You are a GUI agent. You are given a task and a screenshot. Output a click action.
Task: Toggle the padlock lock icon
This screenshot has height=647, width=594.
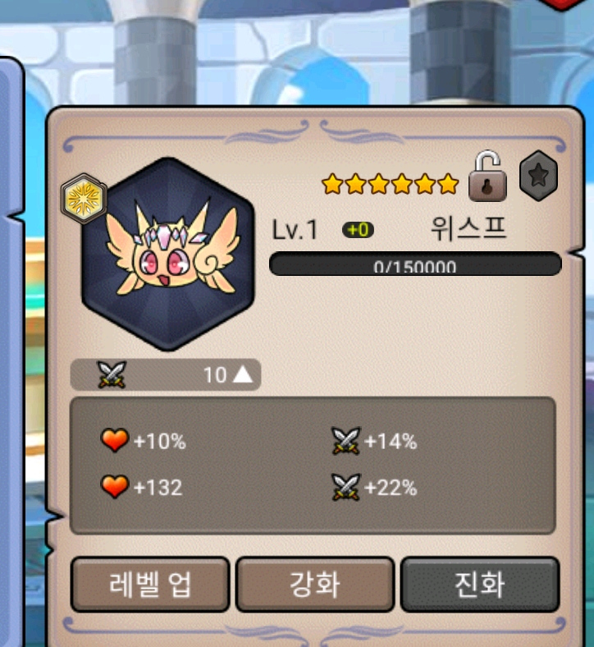coord(487,176)
